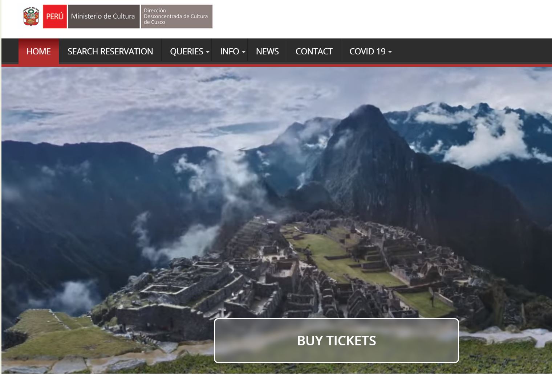Open the NEWS section
This screenshot has width=552, height=374.
[x=267, y=52]
